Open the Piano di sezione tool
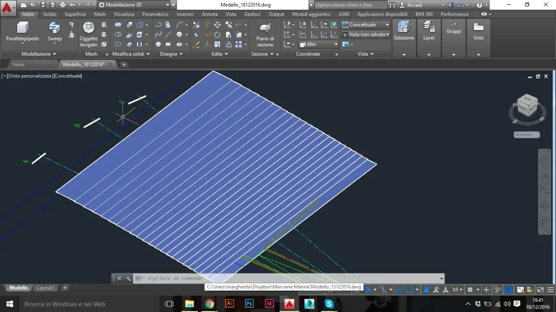556x312 pixels. coord(265,35)
